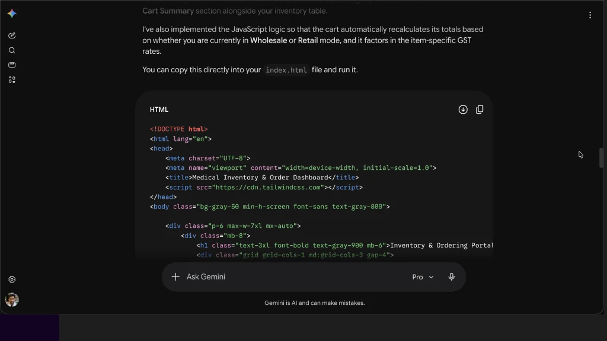Open the three-dot more options menu
Viewport: 607px width, 341px height.
coord(590,15)
